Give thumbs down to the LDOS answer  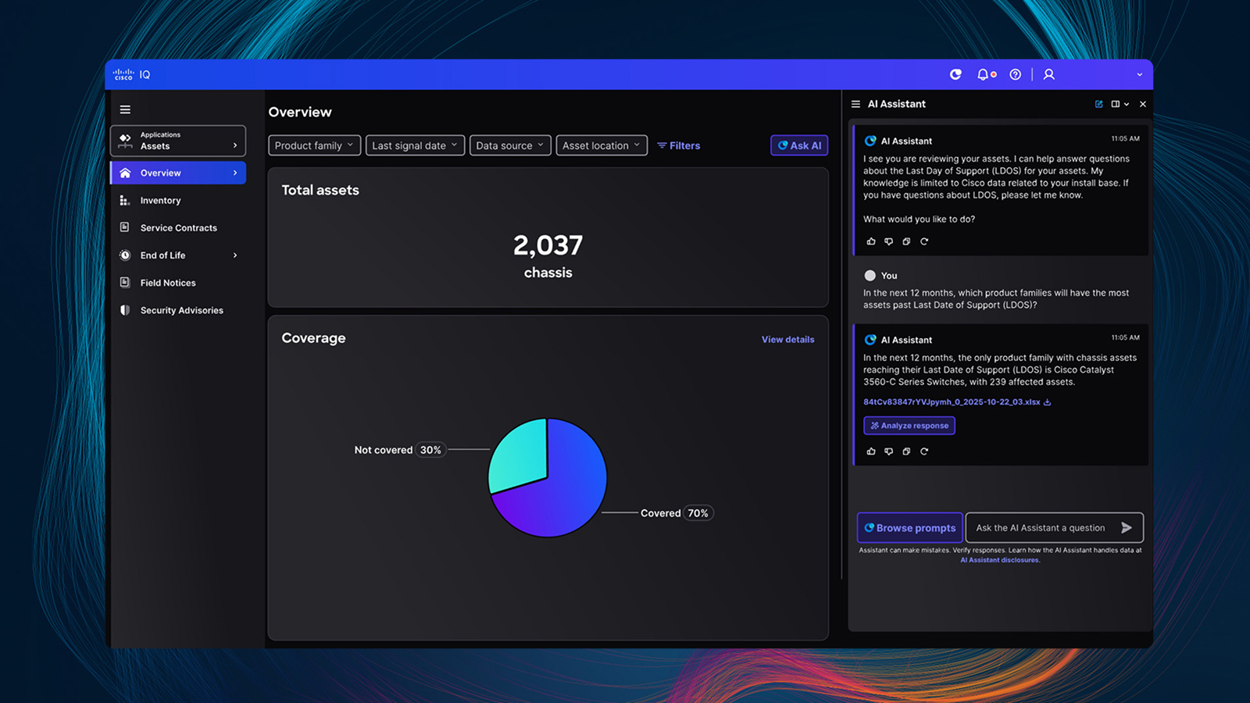click(888, 451)
